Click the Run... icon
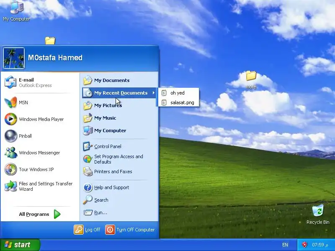335x251 pixels. [x=88, y=213]
